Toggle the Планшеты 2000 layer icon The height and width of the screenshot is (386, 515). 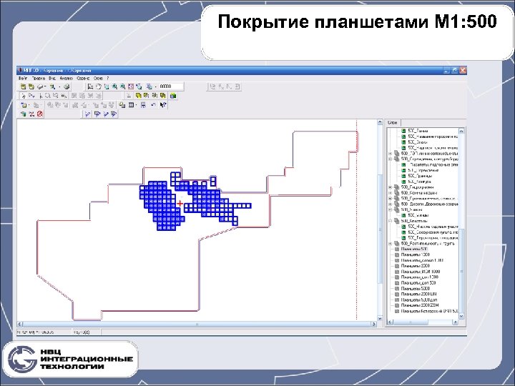396,266
